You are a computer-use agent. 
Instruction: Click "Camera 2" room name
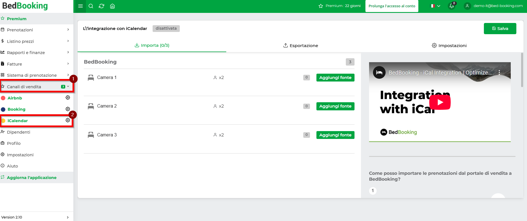(107, 106)
